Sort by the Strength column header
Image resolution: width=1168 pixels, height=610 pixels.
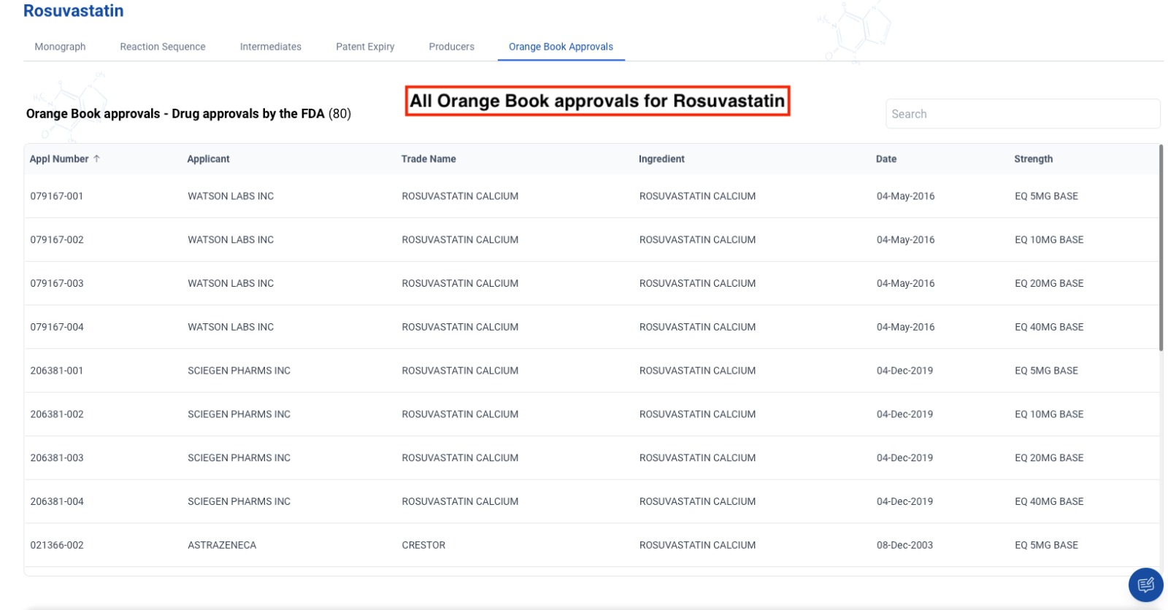click(x=1033, y=159)
